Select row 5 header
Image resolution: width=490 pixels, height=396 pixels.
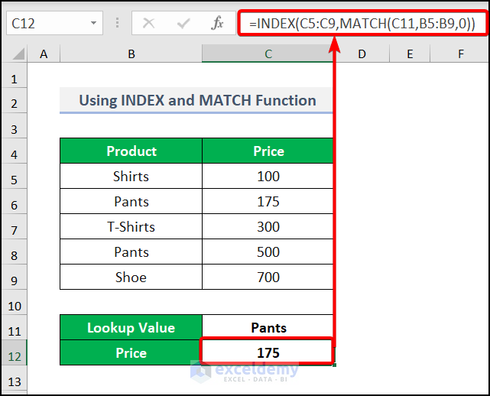tap(15, 177)
